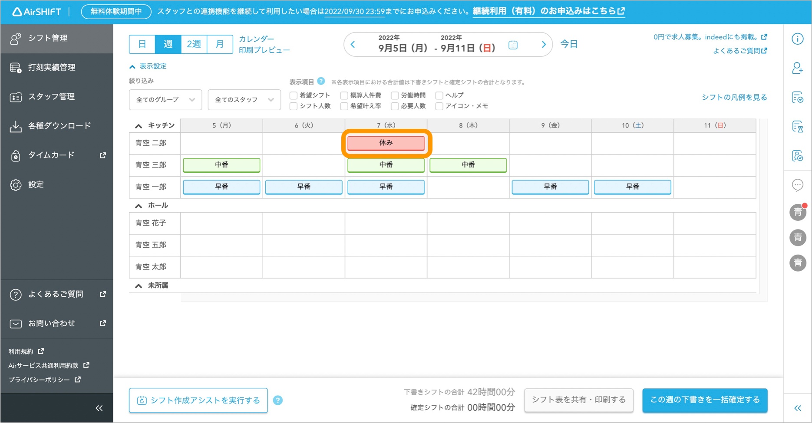Collapse the キッチン group section
Viewport: 812px width, 423px height.
pyautogui.click(x=139, y=126)
